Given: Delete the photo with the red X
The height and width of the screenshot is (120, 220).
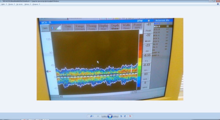Looking at the screenshot, I should click(x=130, y=116).
